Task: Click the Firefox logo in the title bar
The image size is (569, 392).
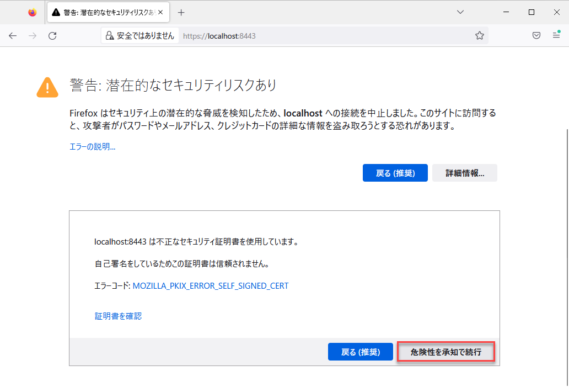Action: tap(32, 12)
